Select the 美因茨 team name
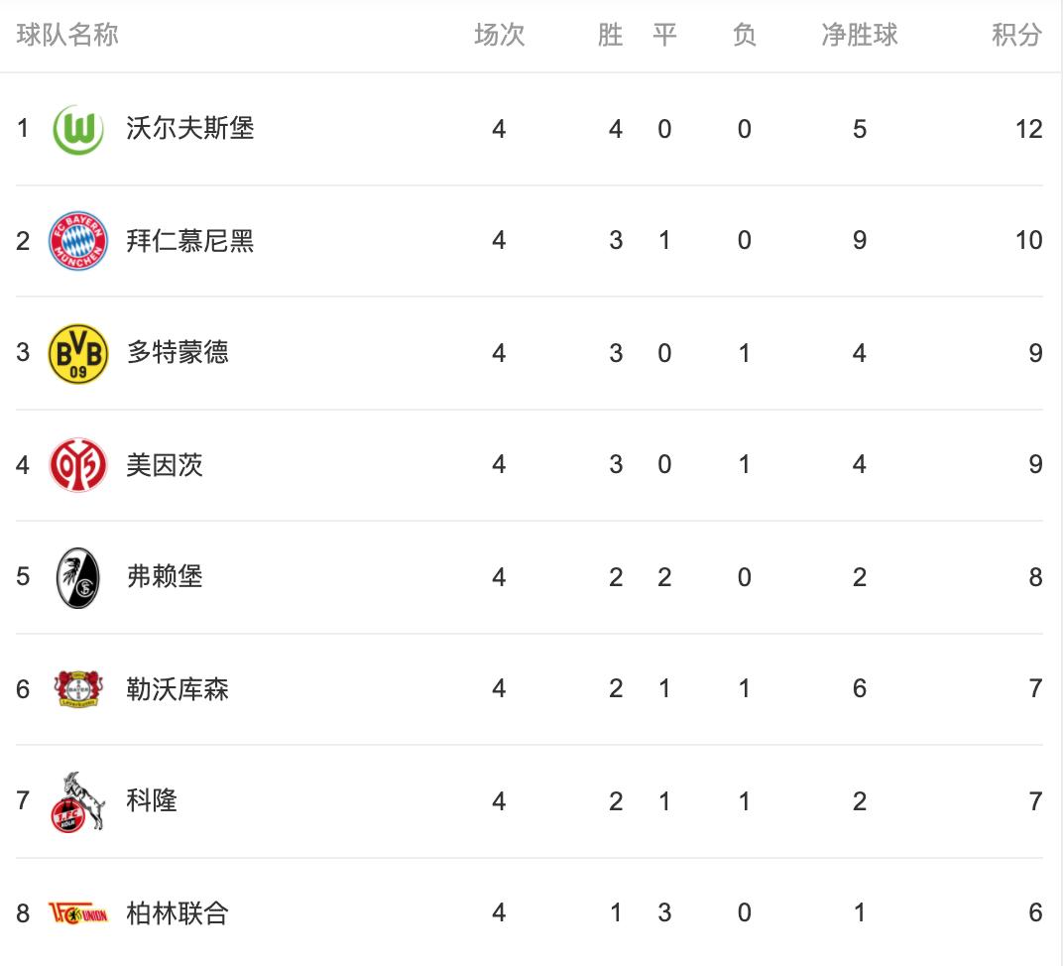 (165, 464)
